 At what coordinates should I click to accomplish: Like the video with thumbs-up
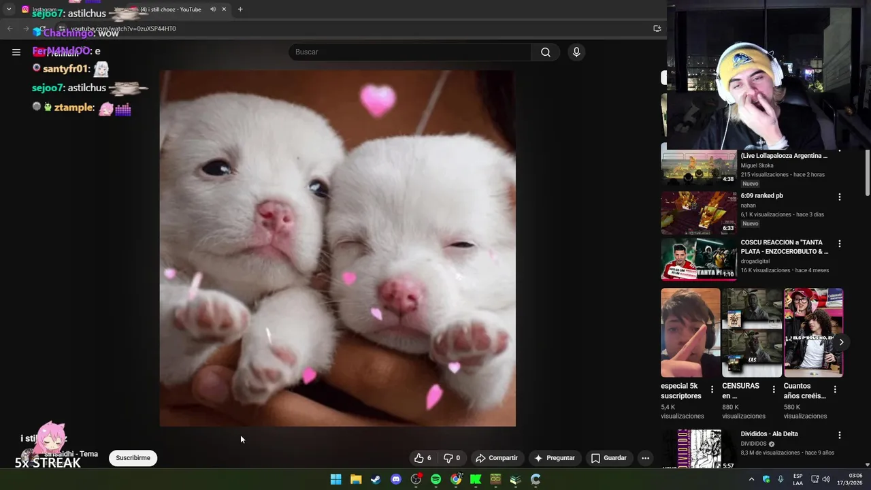[x=423, y=458]
